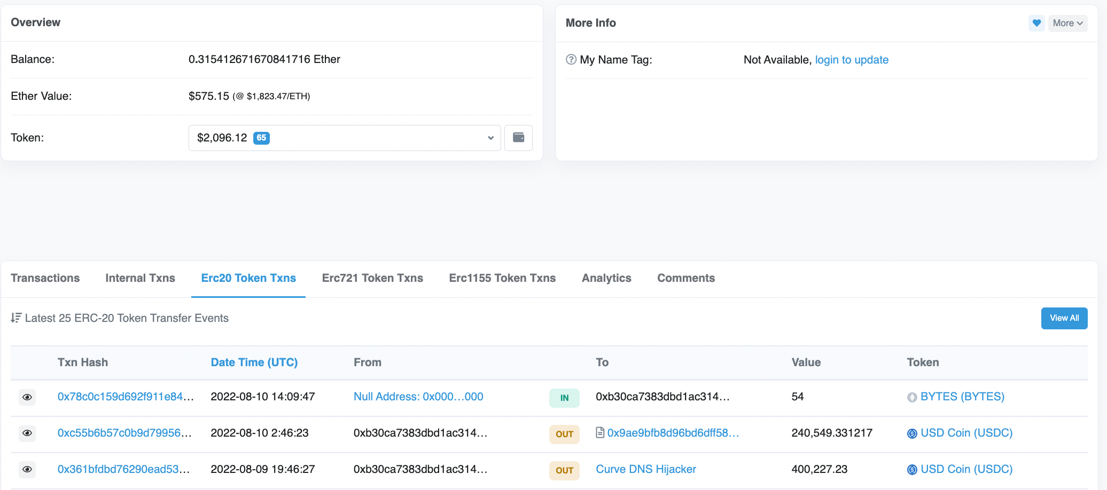
Task: Switch to the Transactions tab
Action: (x=45, y=278)
